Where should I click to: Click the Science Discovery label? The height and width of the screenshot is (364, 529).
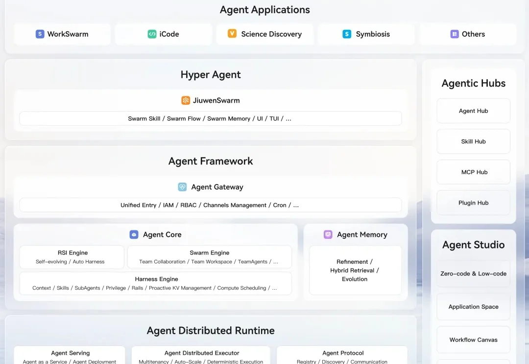click(x=271, y=34)
